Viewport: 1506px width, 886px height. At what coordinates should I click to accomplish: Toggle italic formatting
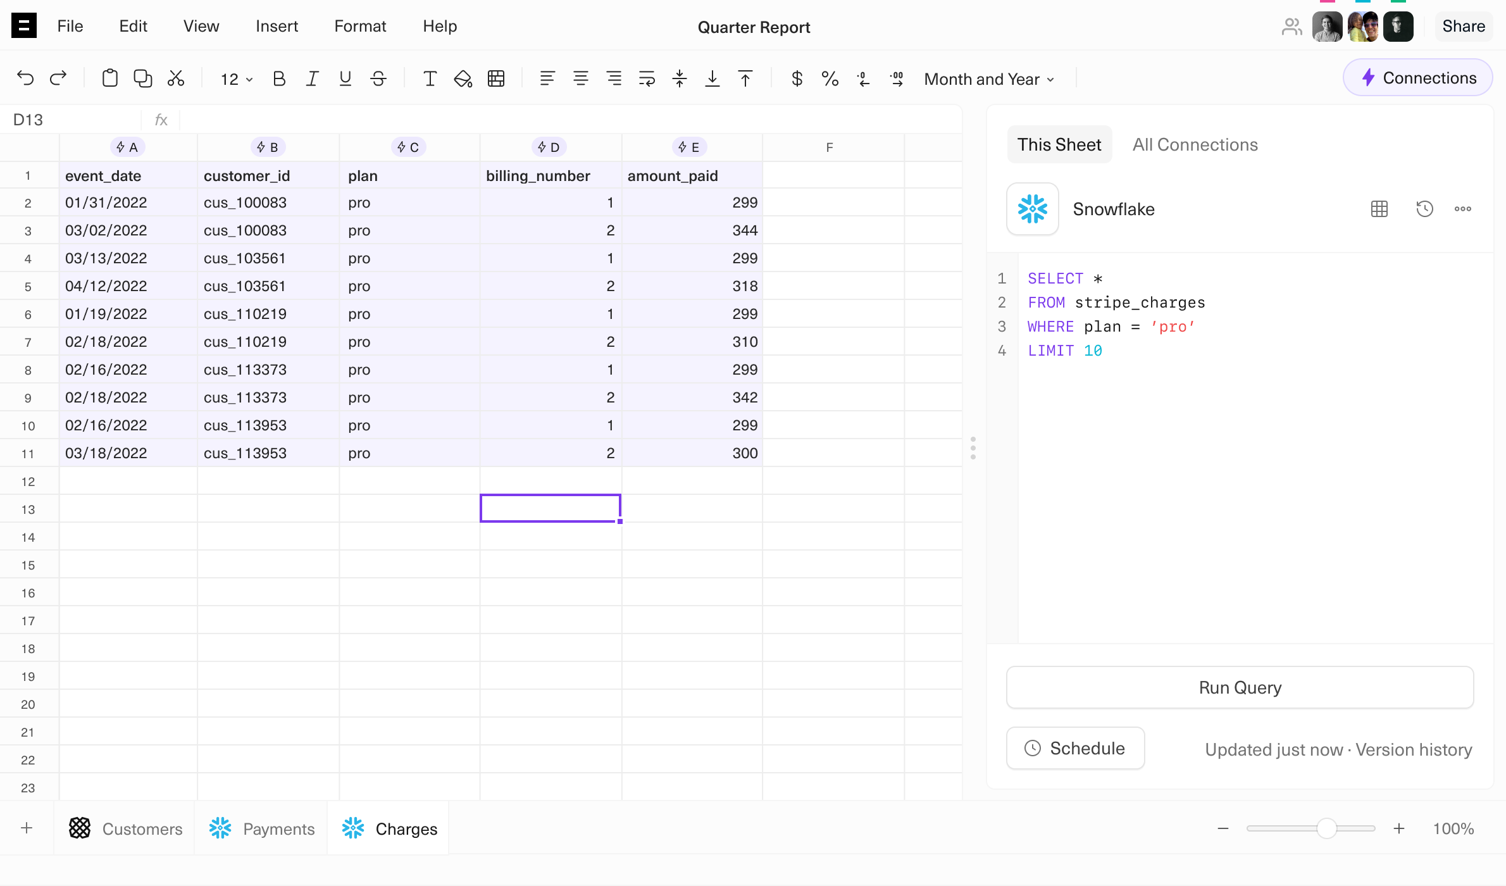(312, 78)
